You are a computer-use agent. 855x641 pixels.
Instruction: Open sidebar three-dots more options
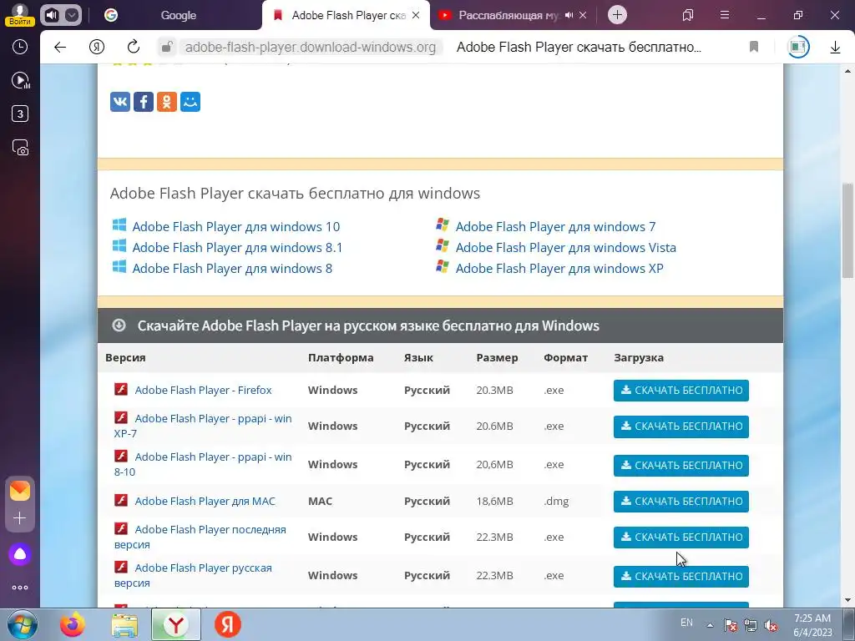[x=20, y=588]
